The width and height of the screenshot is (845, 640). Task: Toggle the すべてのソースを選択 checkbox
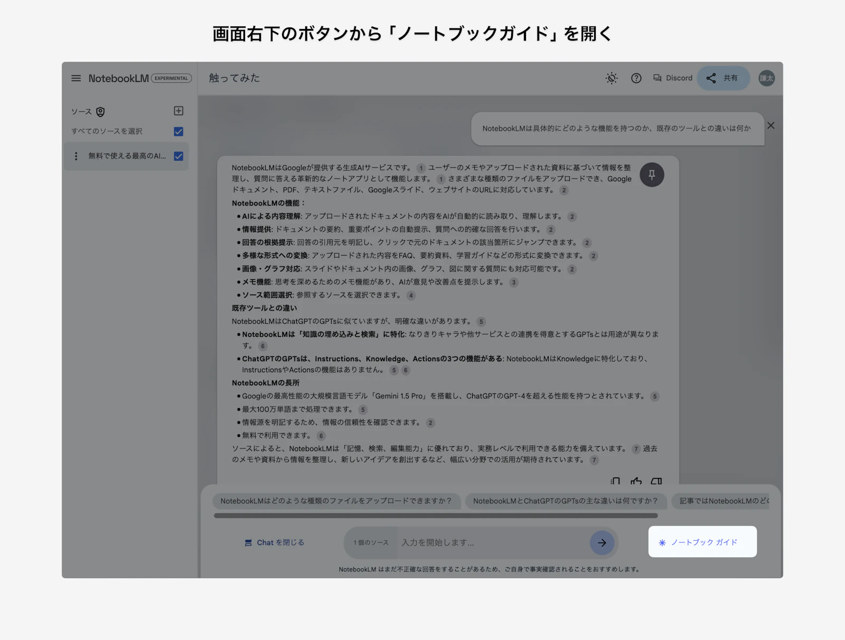click(x=179, y=131)
